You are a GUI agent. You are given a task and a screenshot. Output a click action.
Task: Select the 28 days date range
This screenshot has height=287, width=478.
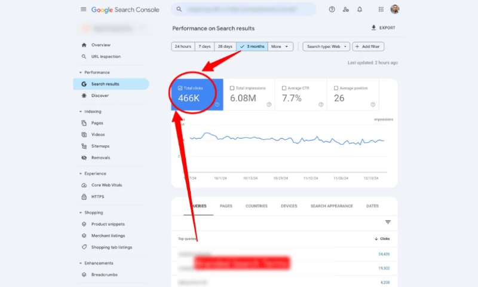point(225,47)
